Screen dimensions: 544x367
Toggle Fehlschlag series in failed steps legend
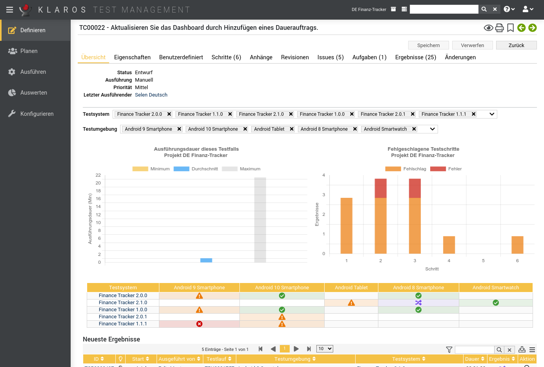[406, 169]
